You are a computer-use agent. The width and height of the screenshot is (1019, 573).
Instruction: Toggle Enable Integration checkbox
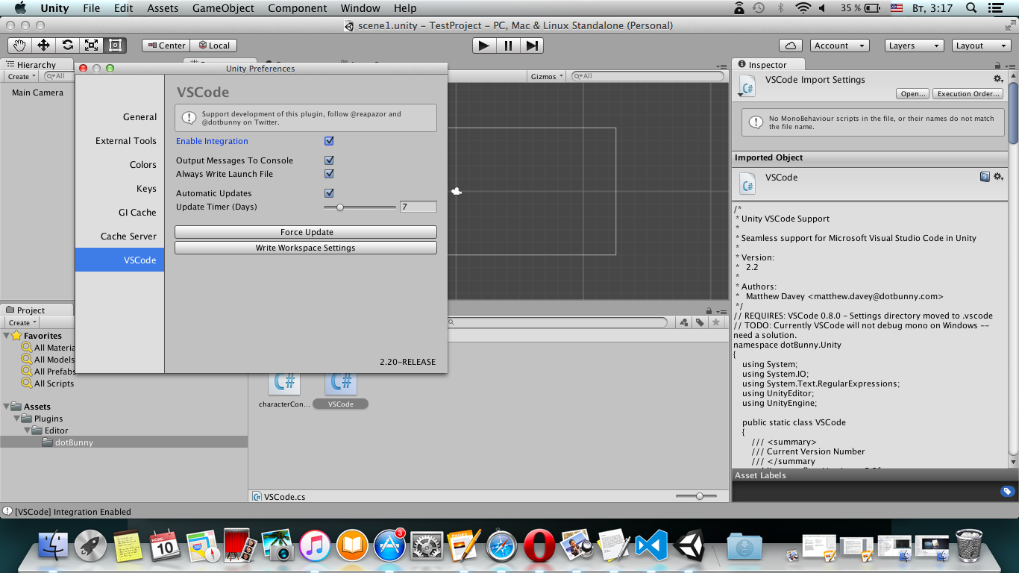(x=329, y=141)
